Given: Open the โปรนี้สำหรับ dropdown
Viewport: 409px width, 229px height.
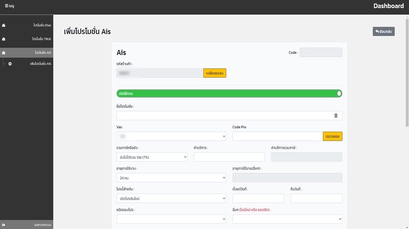Looking at the screenshot, I should coord(171,198).
